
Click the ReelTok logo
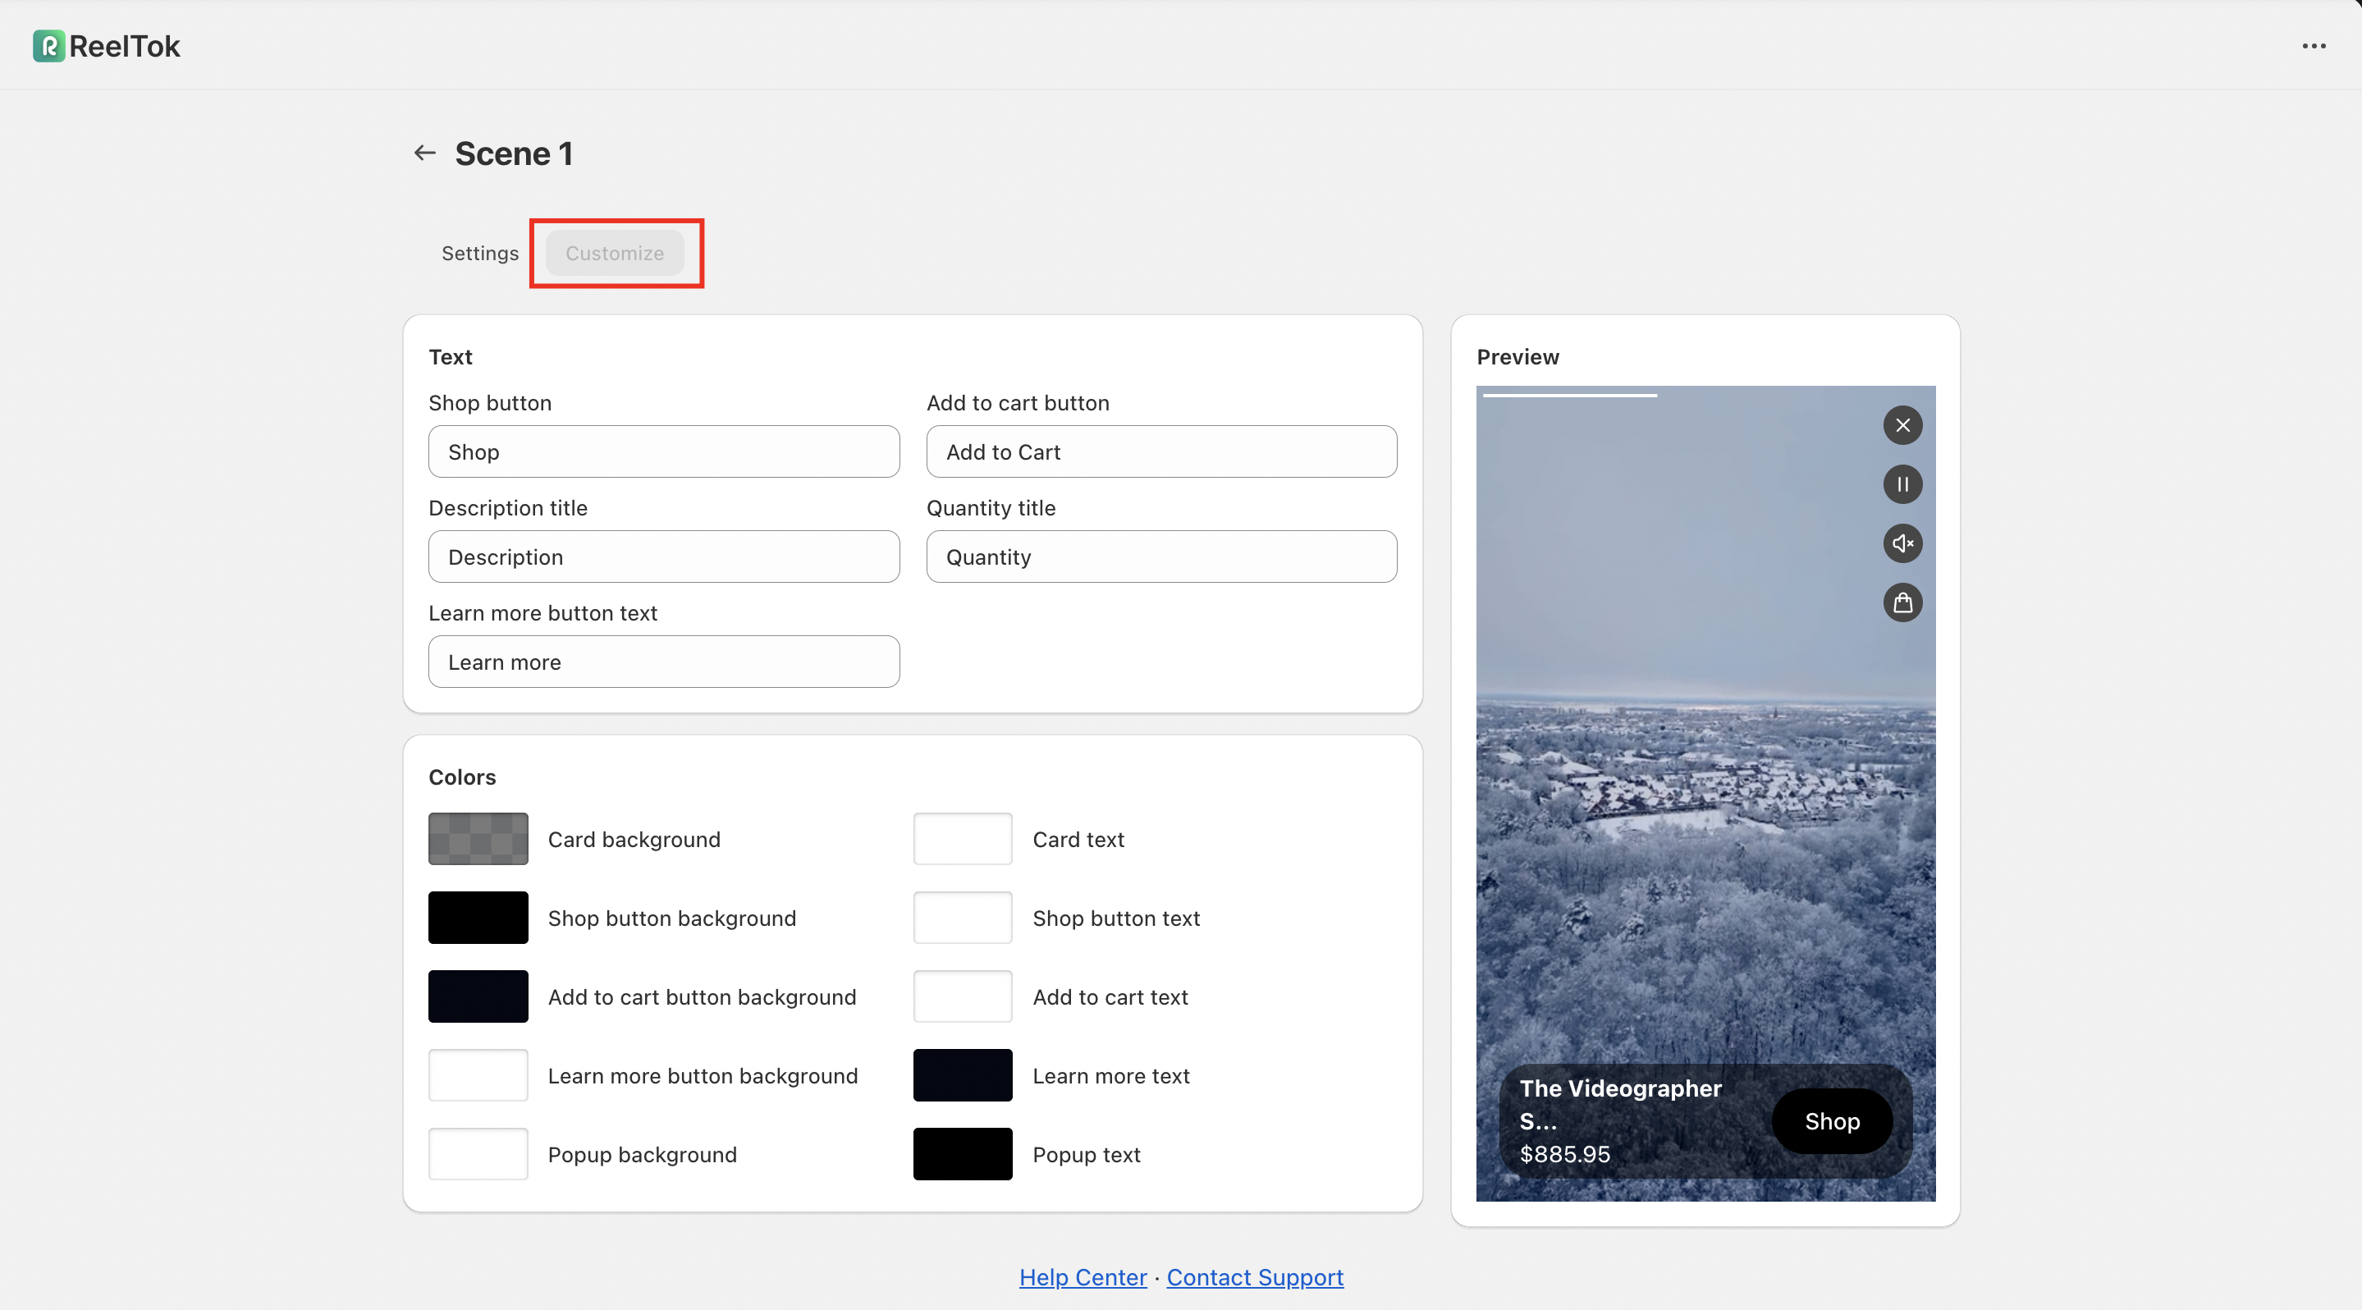click(x=107, y=46)
